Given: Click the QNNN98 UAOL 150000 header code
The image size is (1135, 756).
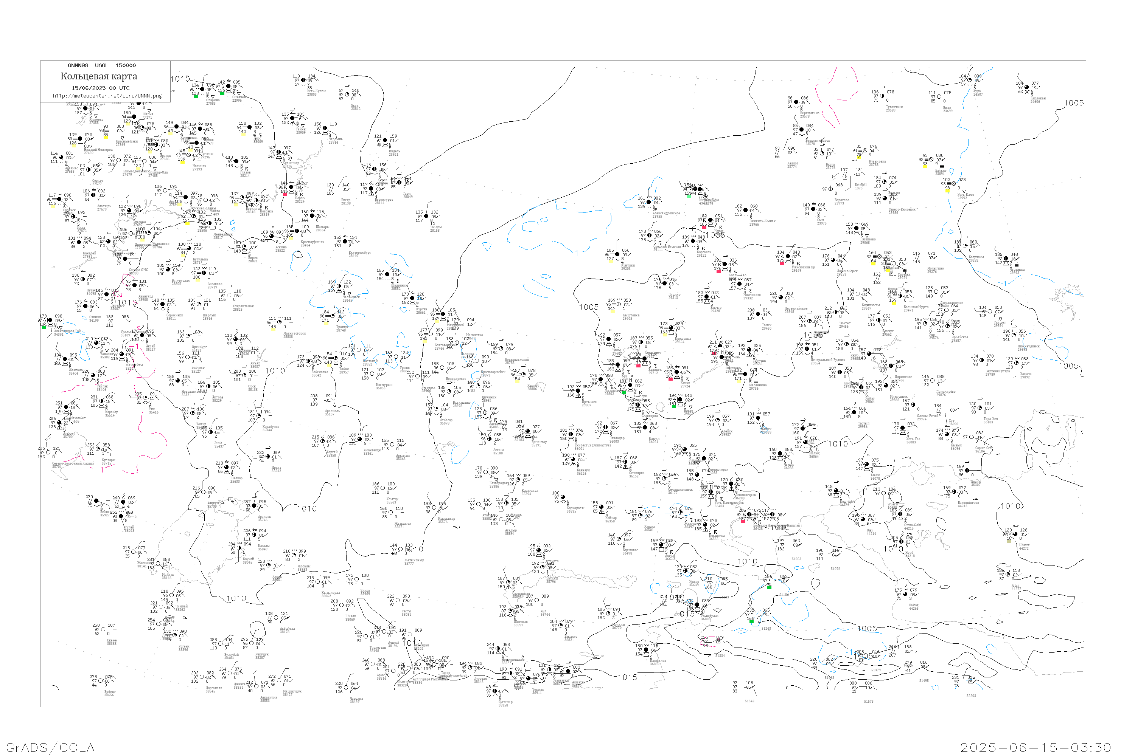Looking at the screenshot, I should (102, 65).
